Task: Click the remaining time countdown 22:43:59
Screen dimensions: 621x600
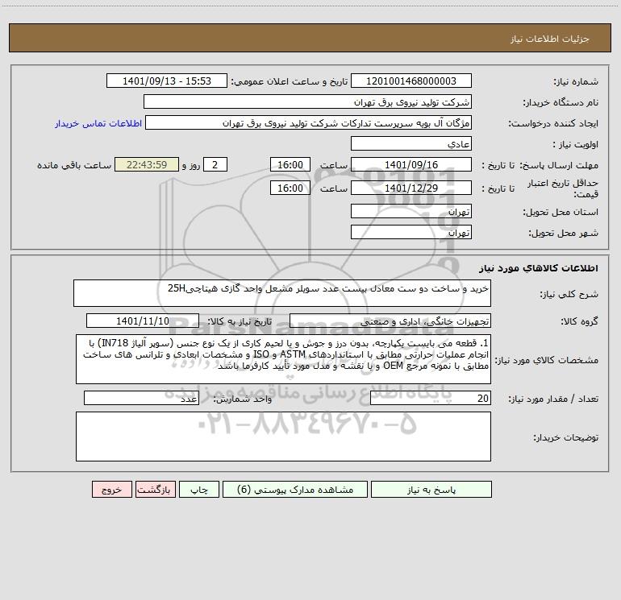Action: point(147,164)
